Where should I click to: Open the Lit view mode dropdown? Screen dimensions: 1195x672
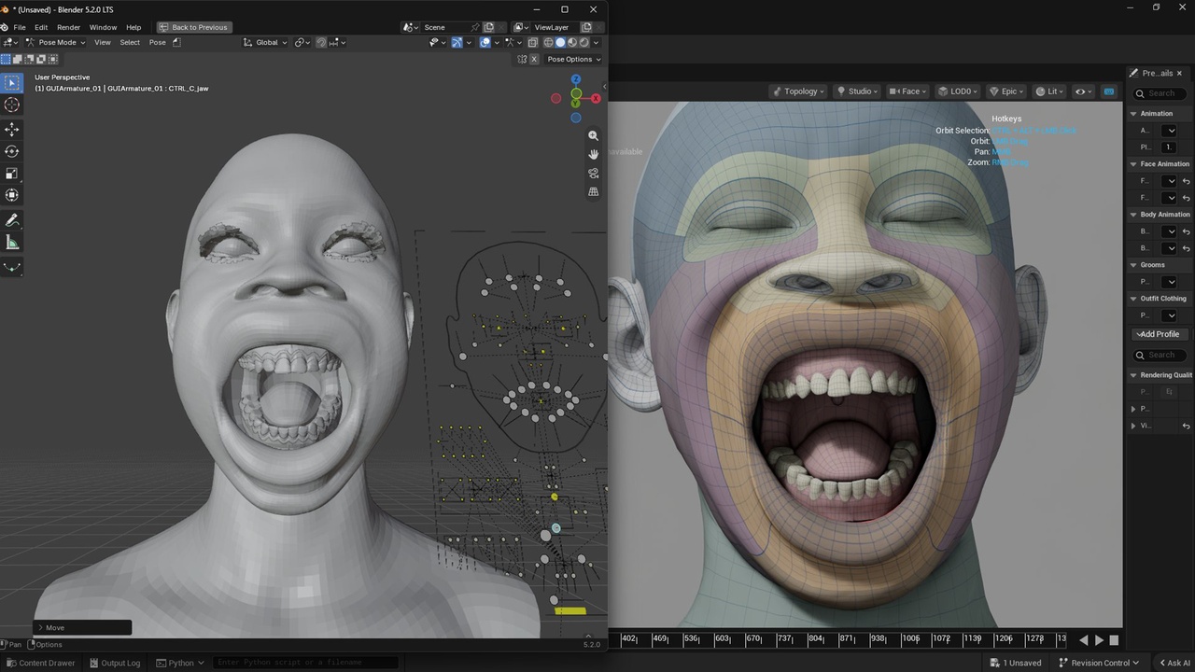coord(1051,91)
